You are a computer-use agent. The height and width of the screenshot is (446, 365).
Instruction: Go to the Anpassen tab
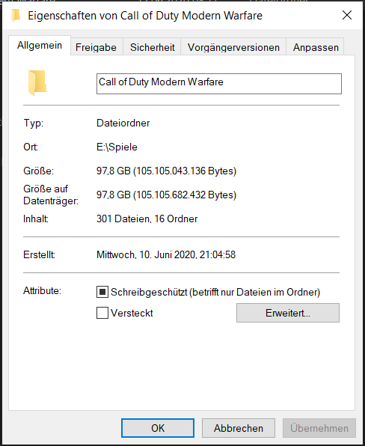coord(316,47)
